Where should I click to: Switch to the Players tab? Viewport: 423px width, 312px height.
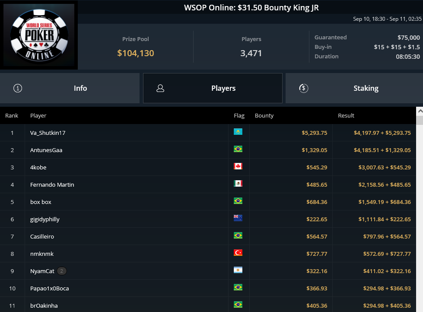213,88
